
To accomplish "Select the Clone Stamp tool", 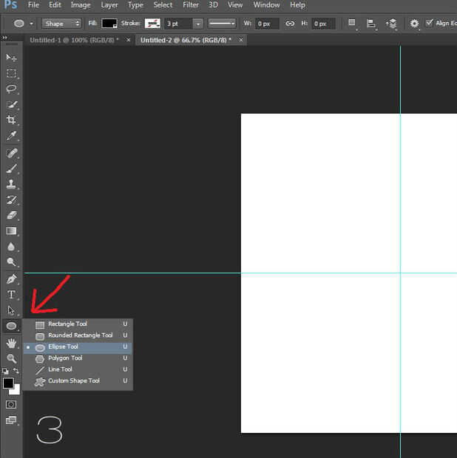I will coord(11,184).
